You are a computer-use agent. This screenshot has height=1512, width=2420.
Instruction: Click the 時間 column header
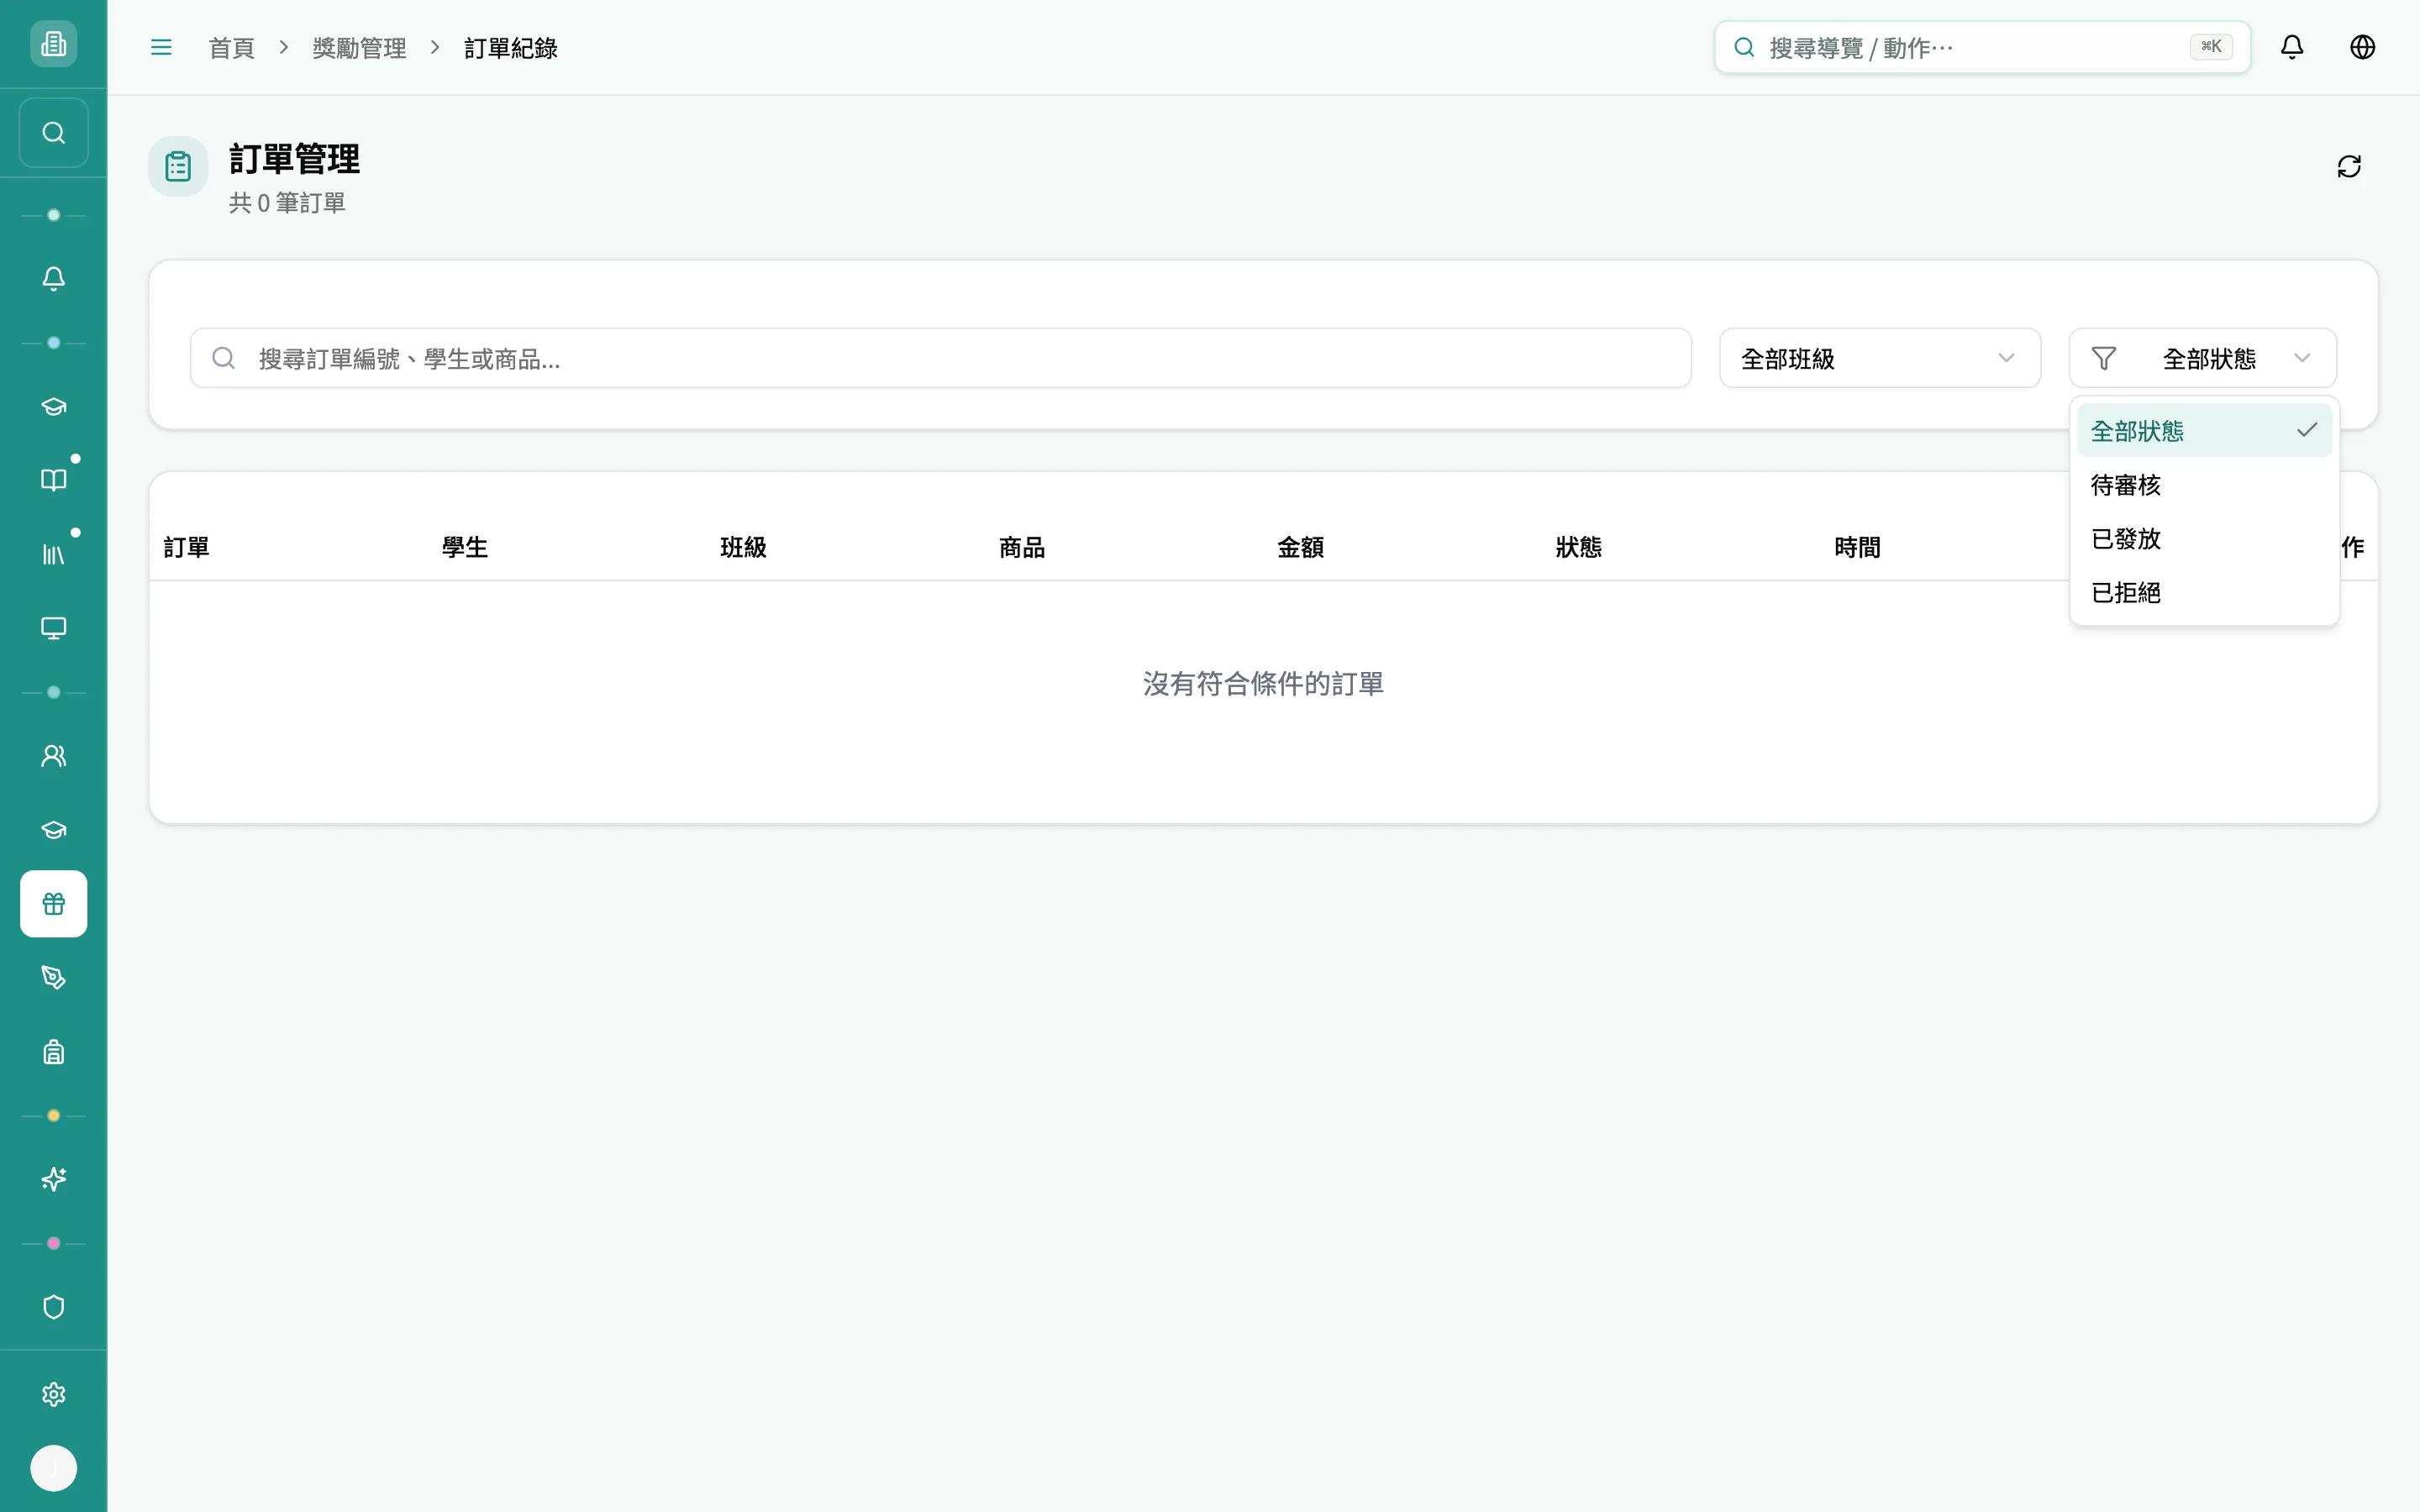(x=1857, y=547)
